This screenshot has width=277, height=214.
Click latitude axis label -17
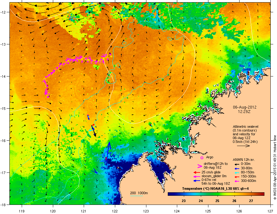click(3, 172)
